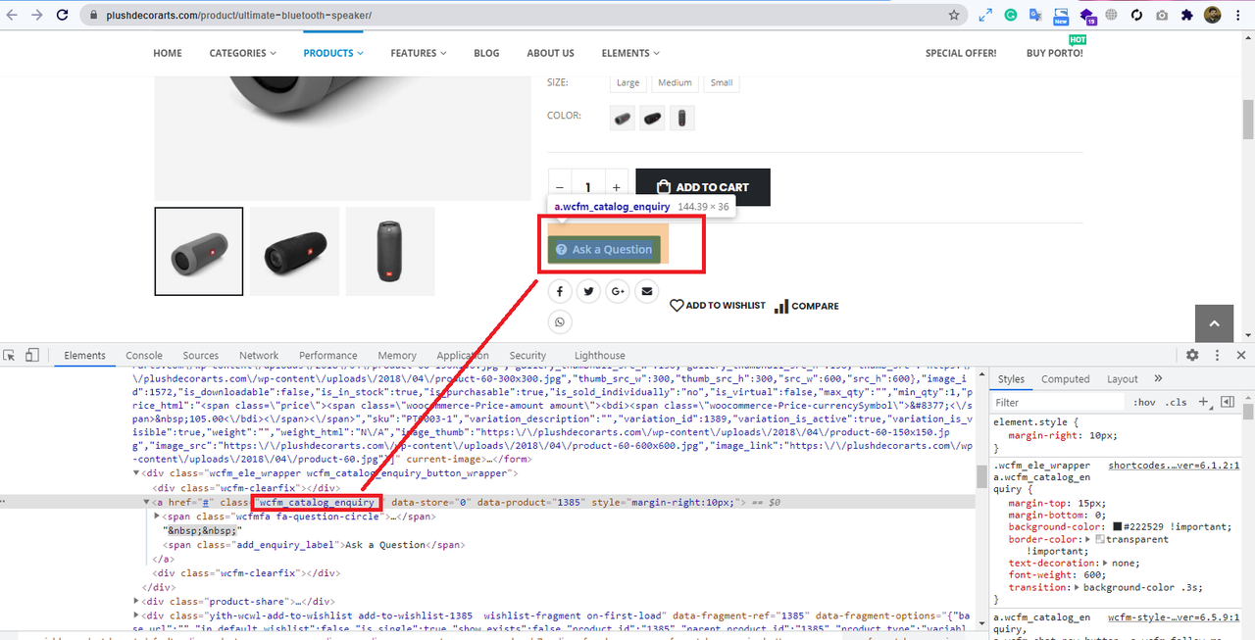This screenshot has height=640, width=1255.
Task: Click the camera screenshot extension icon
Action: pos(1162,16)
